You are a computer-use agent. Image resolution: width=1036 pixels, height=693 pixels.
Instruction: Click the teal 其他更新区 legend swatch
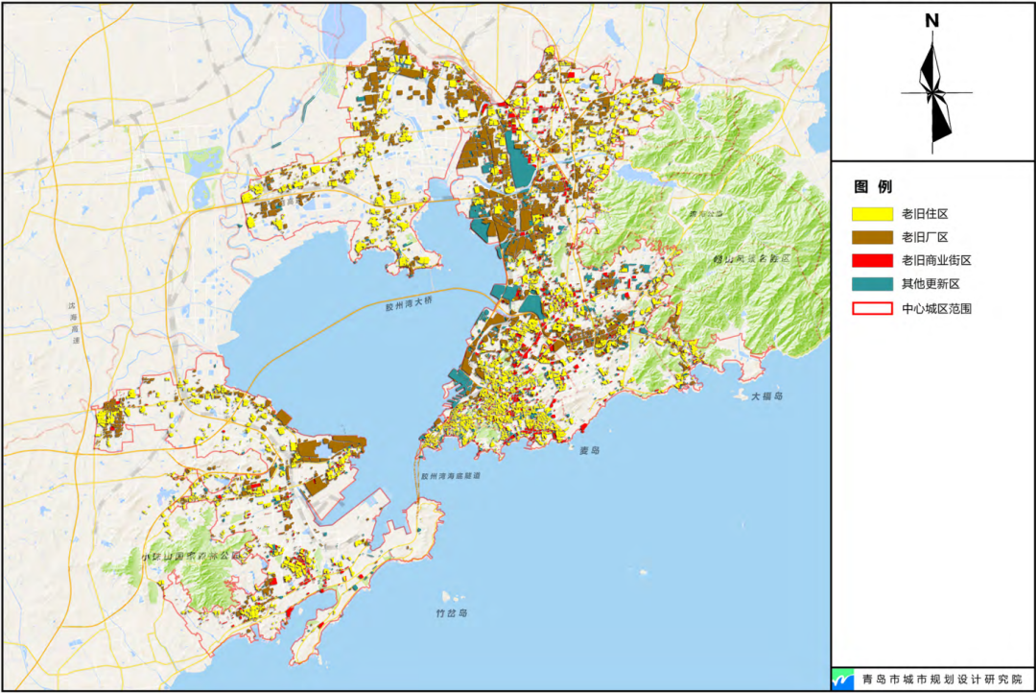[x=872, y=284]
